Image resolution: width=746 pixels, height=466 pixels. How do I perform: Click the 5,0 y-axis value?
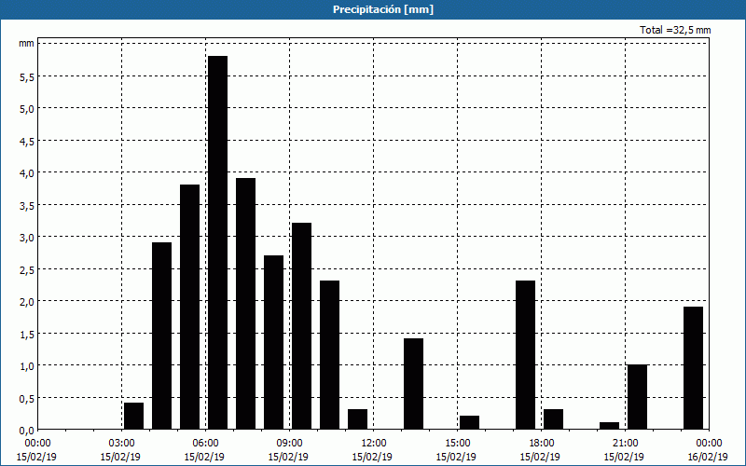pyautogui.click(x=27, y=108)
